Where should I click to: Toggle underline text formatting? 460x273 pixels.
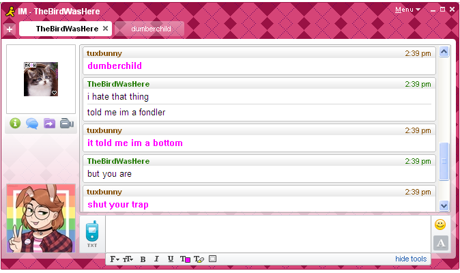pos(170,259)
